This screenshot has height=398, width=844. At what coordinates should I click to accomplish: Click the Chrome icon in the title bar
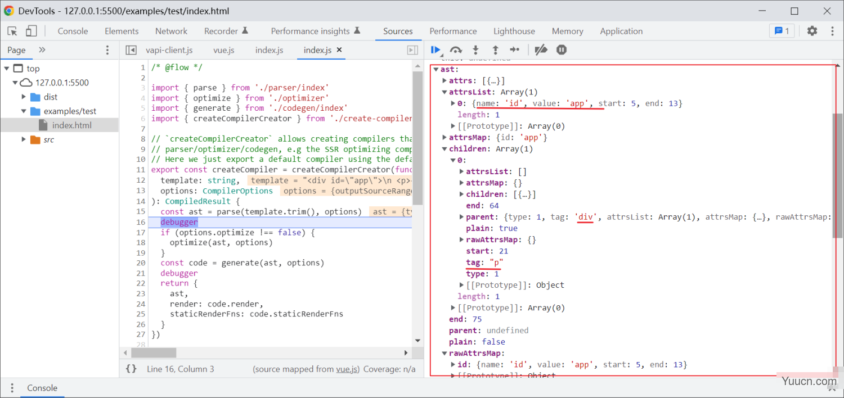[9, 11]
